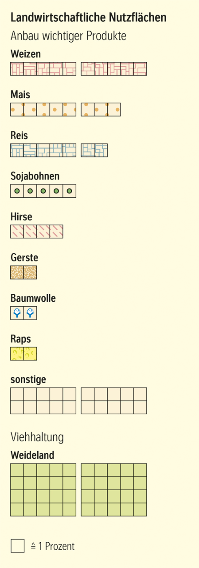Image resolution: width=199 pixels, height=568 pixels.
Task: Click the 1 Prozent legend text
Action: click(x=52, y=546)
